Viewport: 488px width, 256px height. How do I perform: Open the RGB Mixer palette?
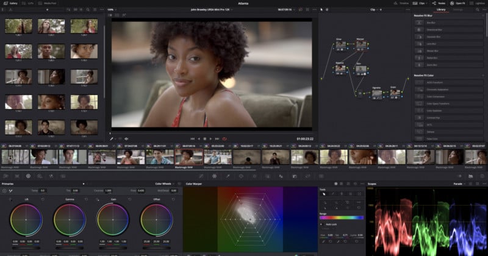(x=51, y=176)
